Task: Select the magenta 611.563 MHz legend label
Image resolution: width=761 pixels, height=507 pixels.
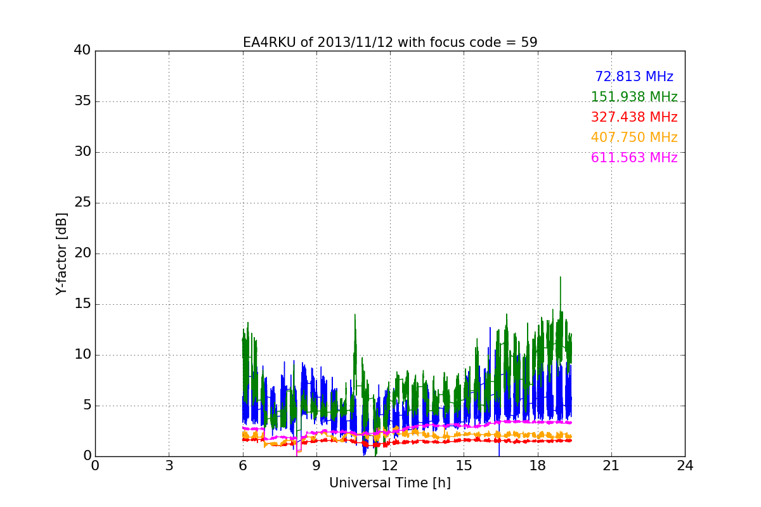Action: click(x=634, y=158)
